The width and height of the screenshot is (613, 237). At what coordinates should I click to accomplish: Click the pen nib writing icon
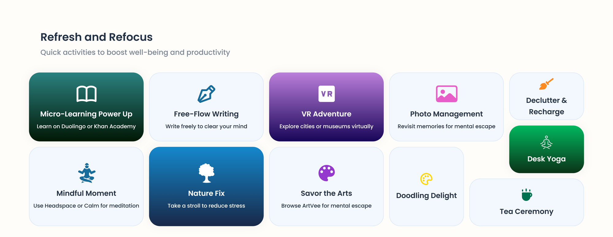(x=206, y=94)
